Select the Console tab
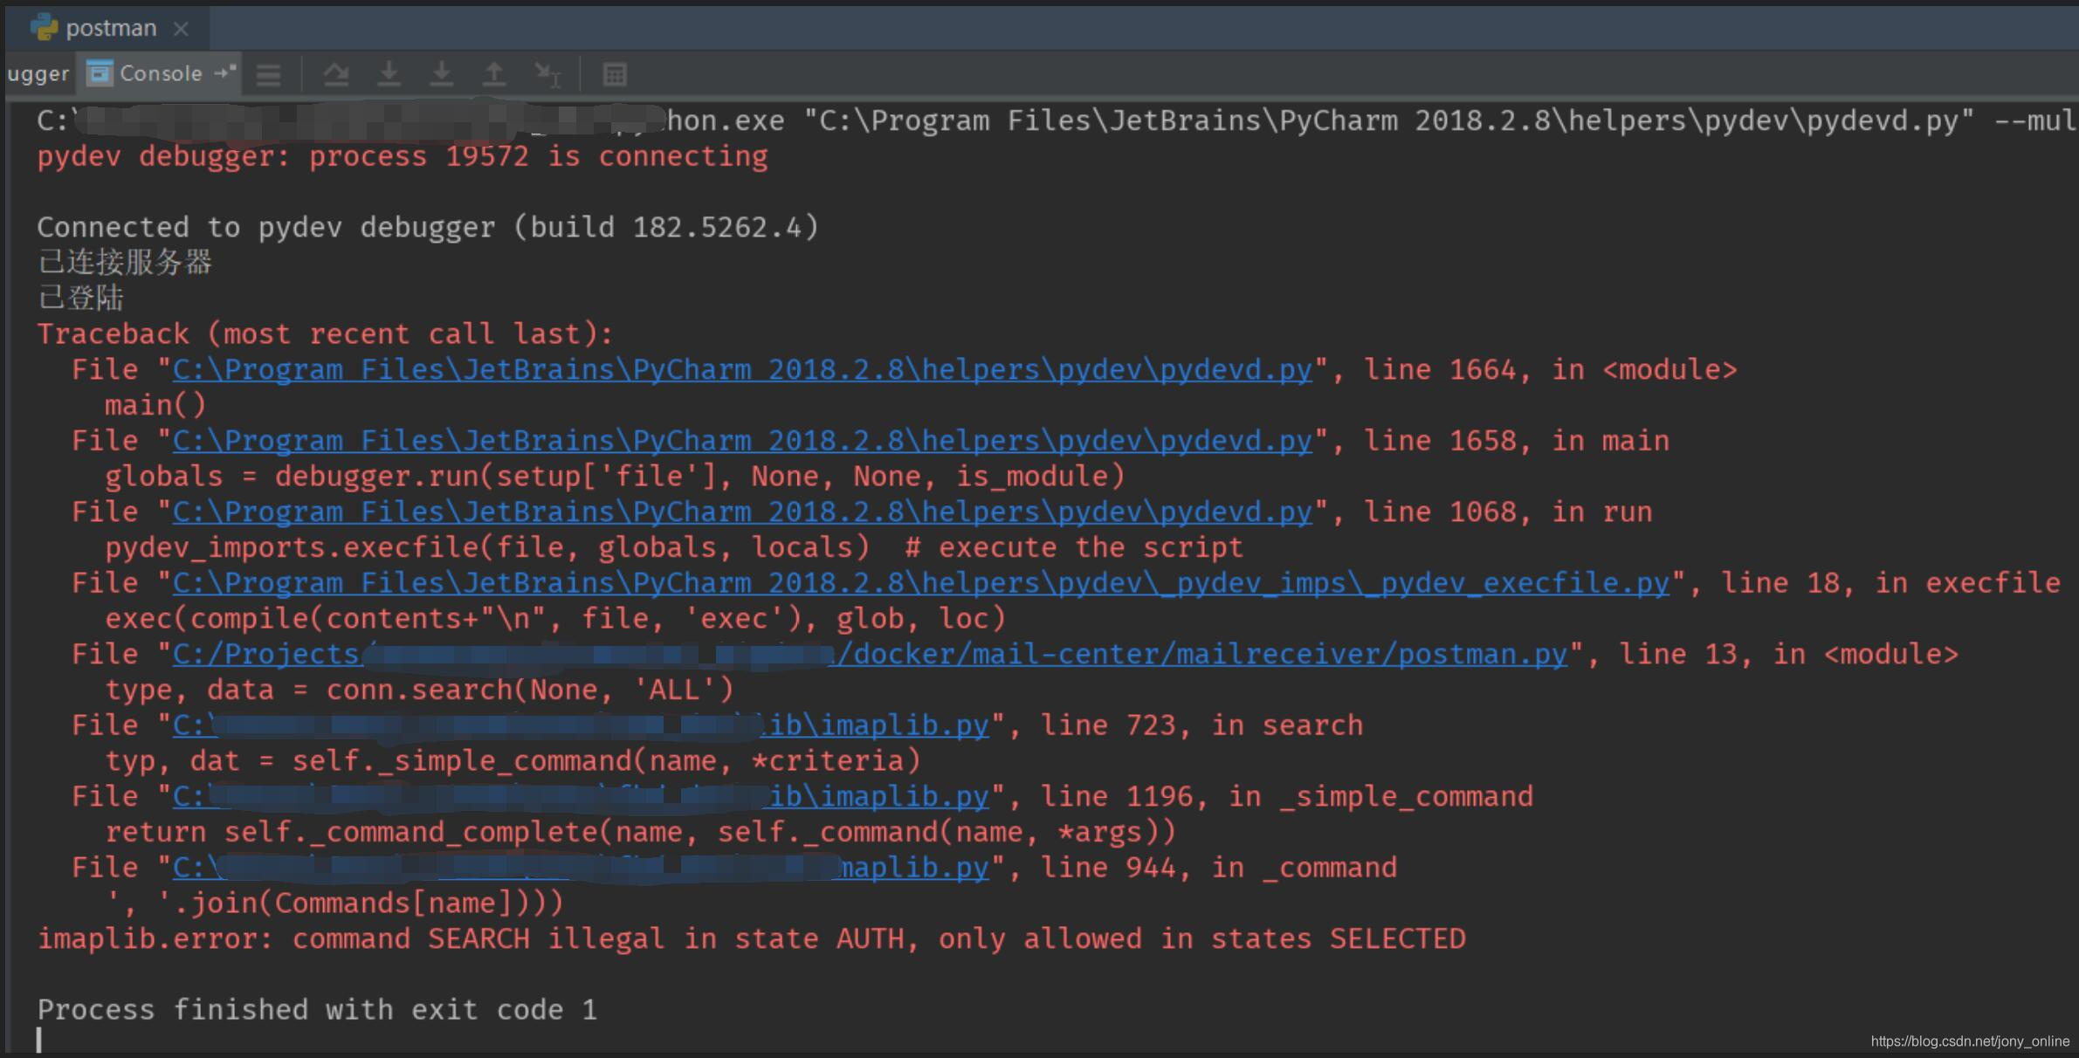The width and height of the screenshot is (2079, 1058). coord(160,73)
